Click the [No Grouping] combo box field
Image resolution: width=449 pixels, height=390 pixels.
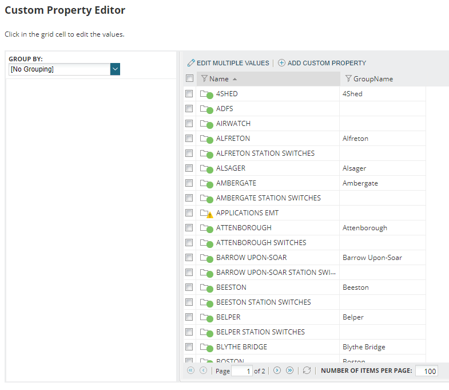59,69
